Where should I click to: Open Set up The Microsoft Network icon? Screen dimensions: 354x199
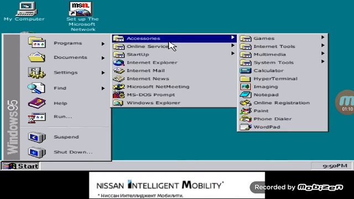pos(82,17)
